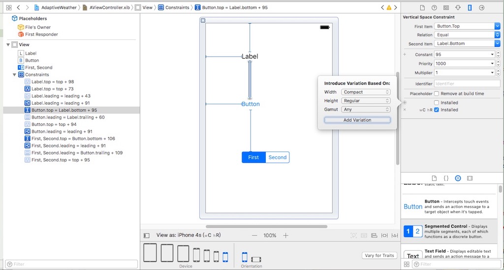Screen dimensions: 504x270
Task: Switch to the Connections inspector
Action: tap(481, 8)
